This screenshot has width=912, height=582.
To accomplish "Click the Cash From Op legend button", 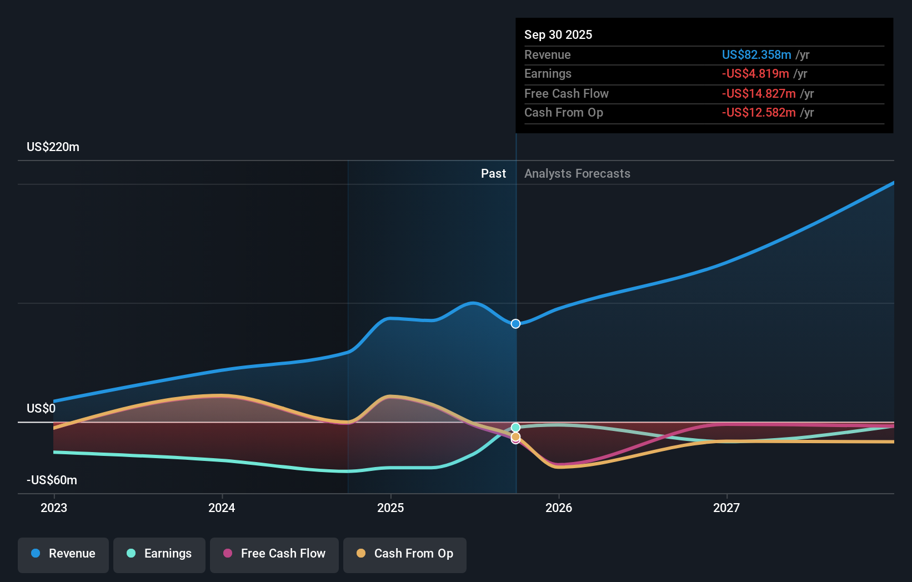I will [x=404, y=554].
